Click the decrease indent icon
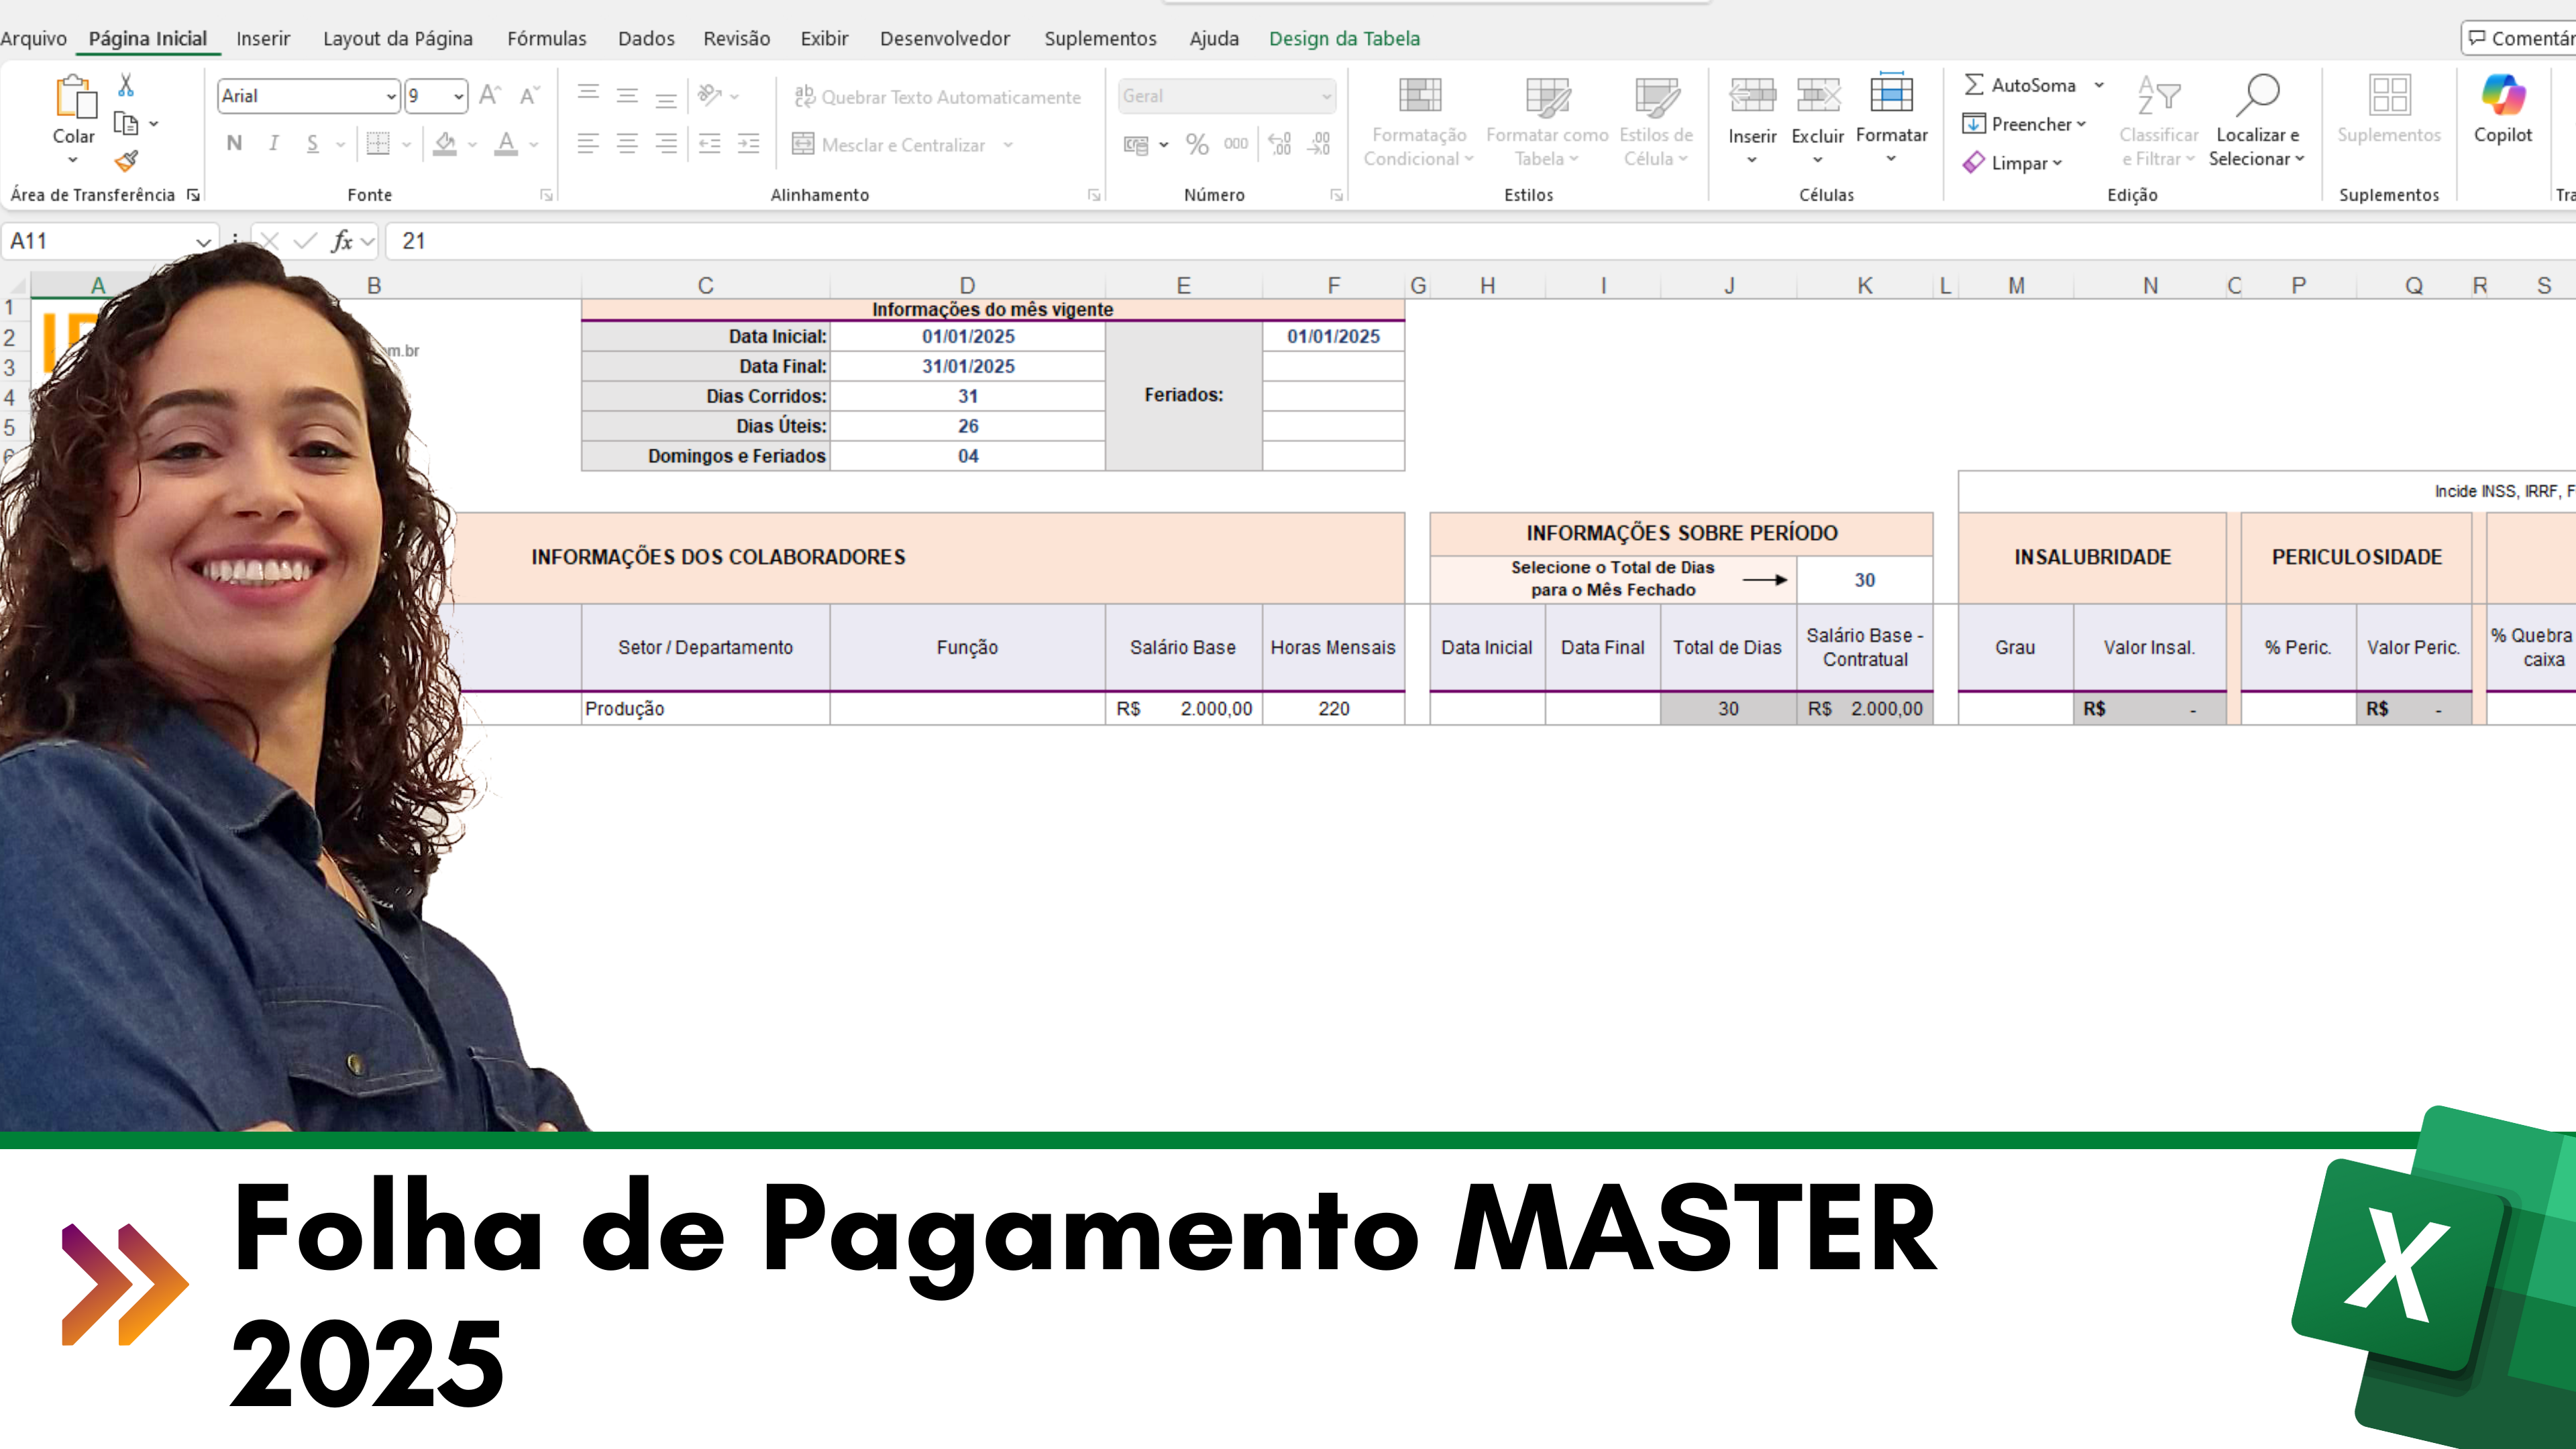The width and height of the screenshot is (2576, 1449). 710,144
